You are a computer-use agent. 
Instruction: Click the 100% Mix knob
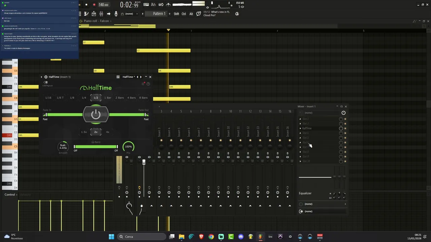click(128, 147)
